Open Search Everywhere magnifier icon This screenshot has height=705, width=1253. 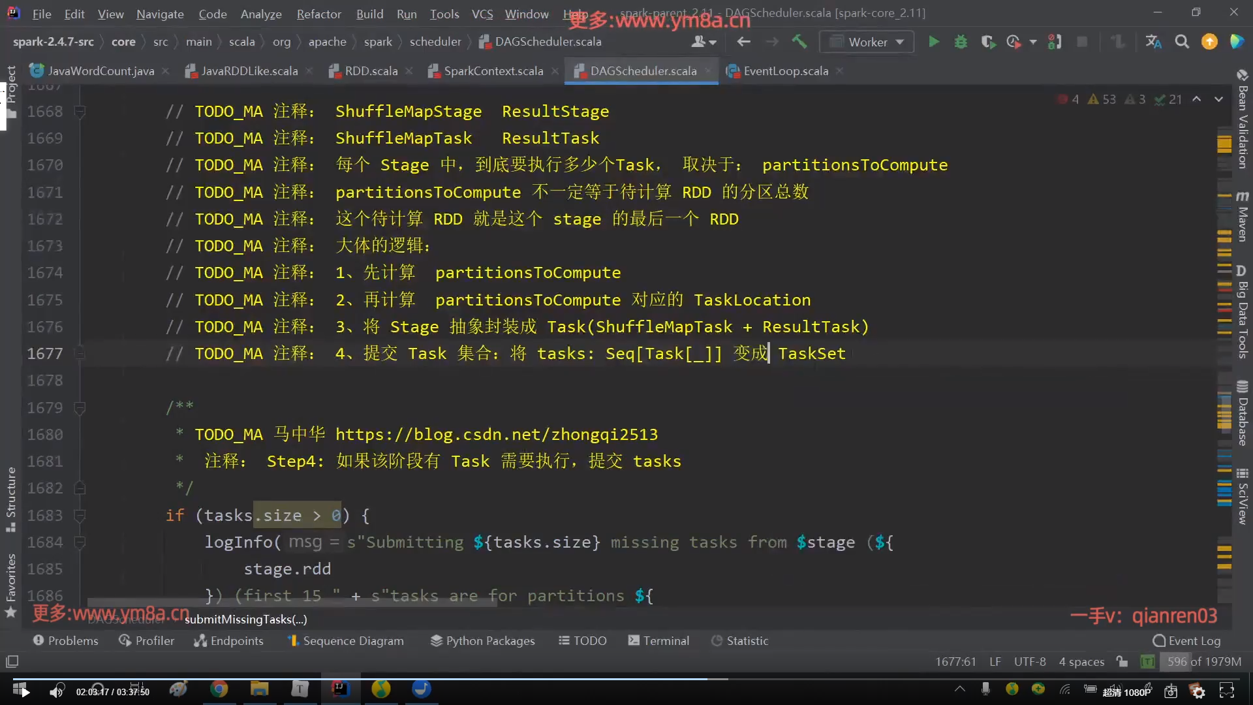pos(1182,42)
